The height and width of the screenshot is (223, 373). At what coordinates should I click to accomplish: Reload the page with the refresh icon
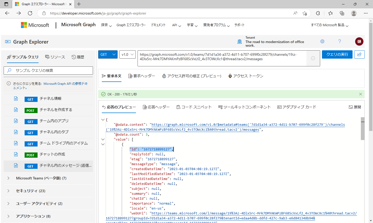[x=30, y=13]
